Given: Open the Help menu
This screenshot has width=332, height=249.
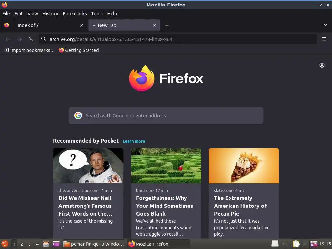Looking at the screenshot, I should [112, 14].
